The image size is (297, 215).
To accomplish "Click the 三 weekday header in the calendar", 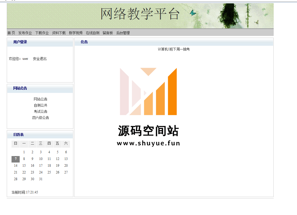I will pyautogui.click(x=41, y=143).
